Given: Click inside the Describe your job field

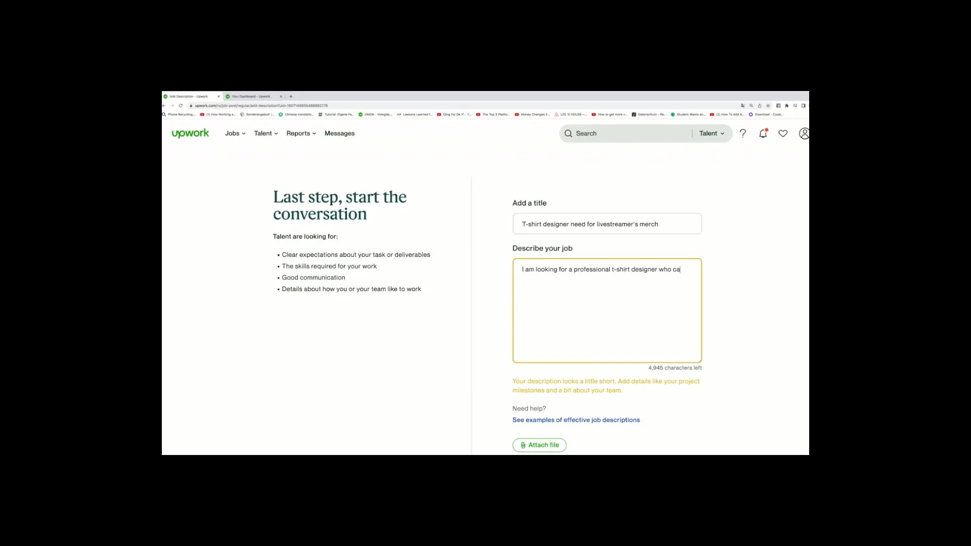Looking at the screenshot, I should pyautogui.click(x=607, y=310).
